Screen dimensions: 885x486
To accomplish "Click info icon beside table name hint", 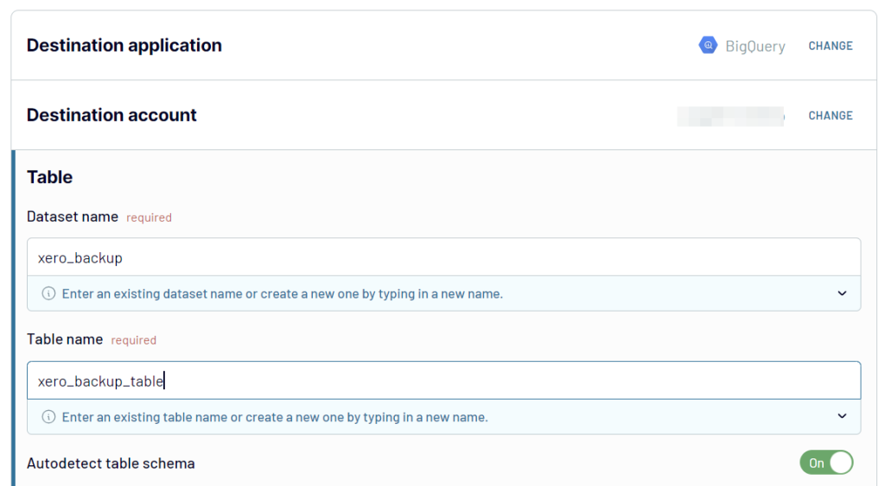I will click(x=48, y=417).
